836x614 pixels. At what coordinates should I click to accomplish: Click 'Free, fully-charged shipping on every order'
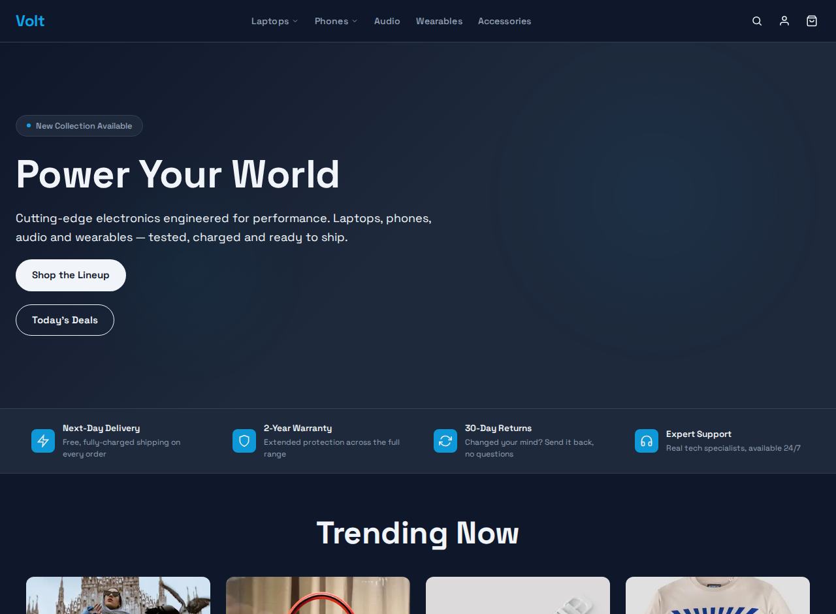point(121,448)
